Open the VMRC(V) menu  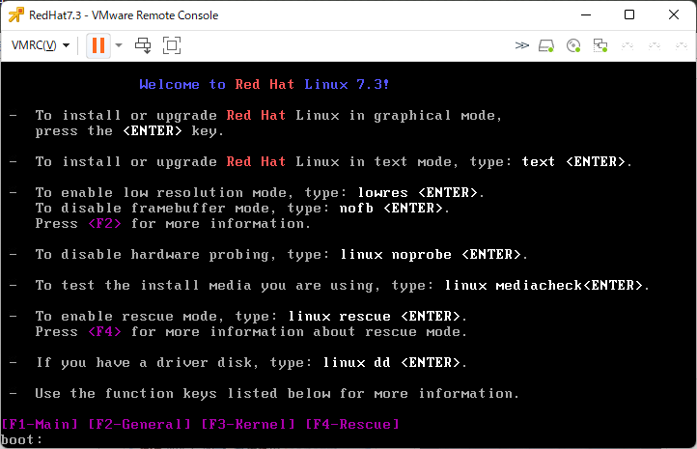click(x=41, y=45)
